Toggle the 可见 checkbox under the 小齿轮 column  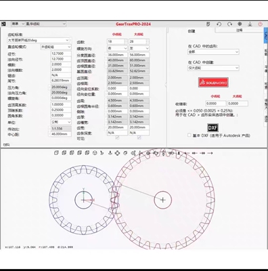pos(117,138)
